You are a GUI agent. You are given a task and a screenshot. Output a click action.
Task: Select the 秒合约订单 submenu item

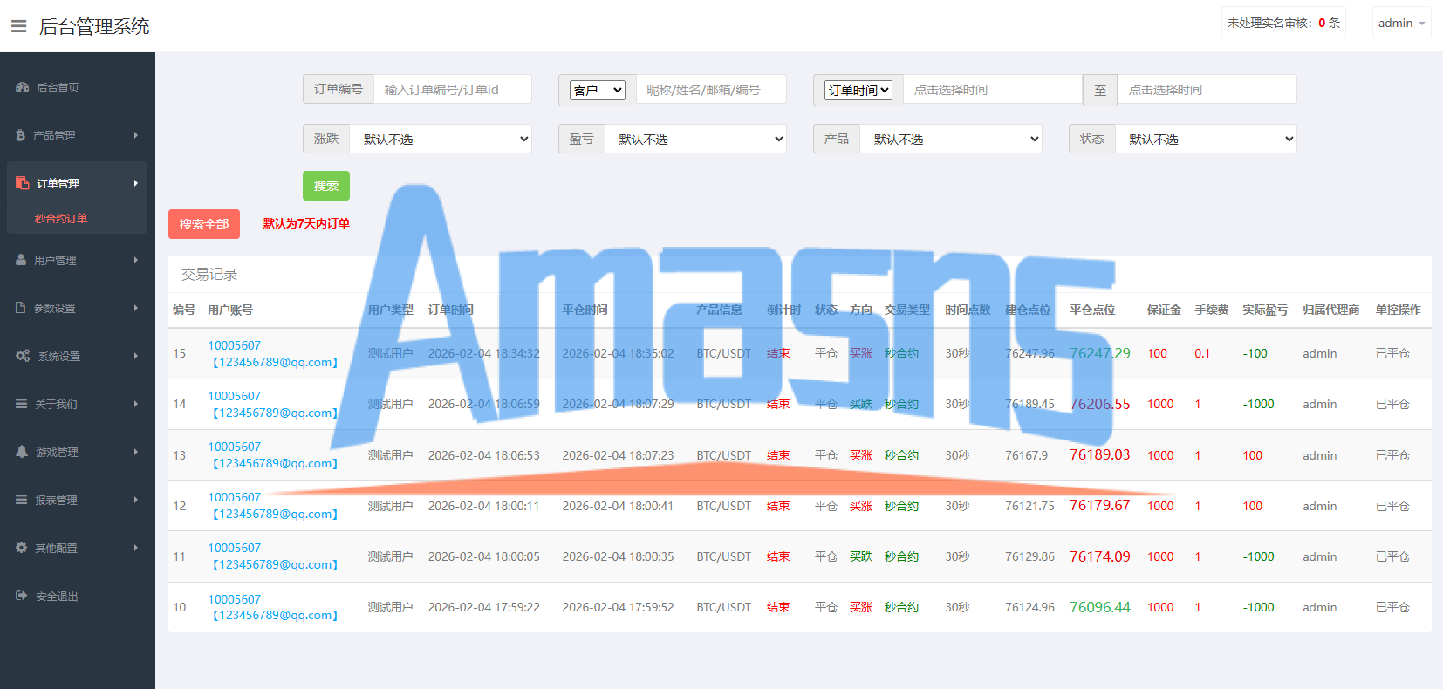tap(61, 218)
